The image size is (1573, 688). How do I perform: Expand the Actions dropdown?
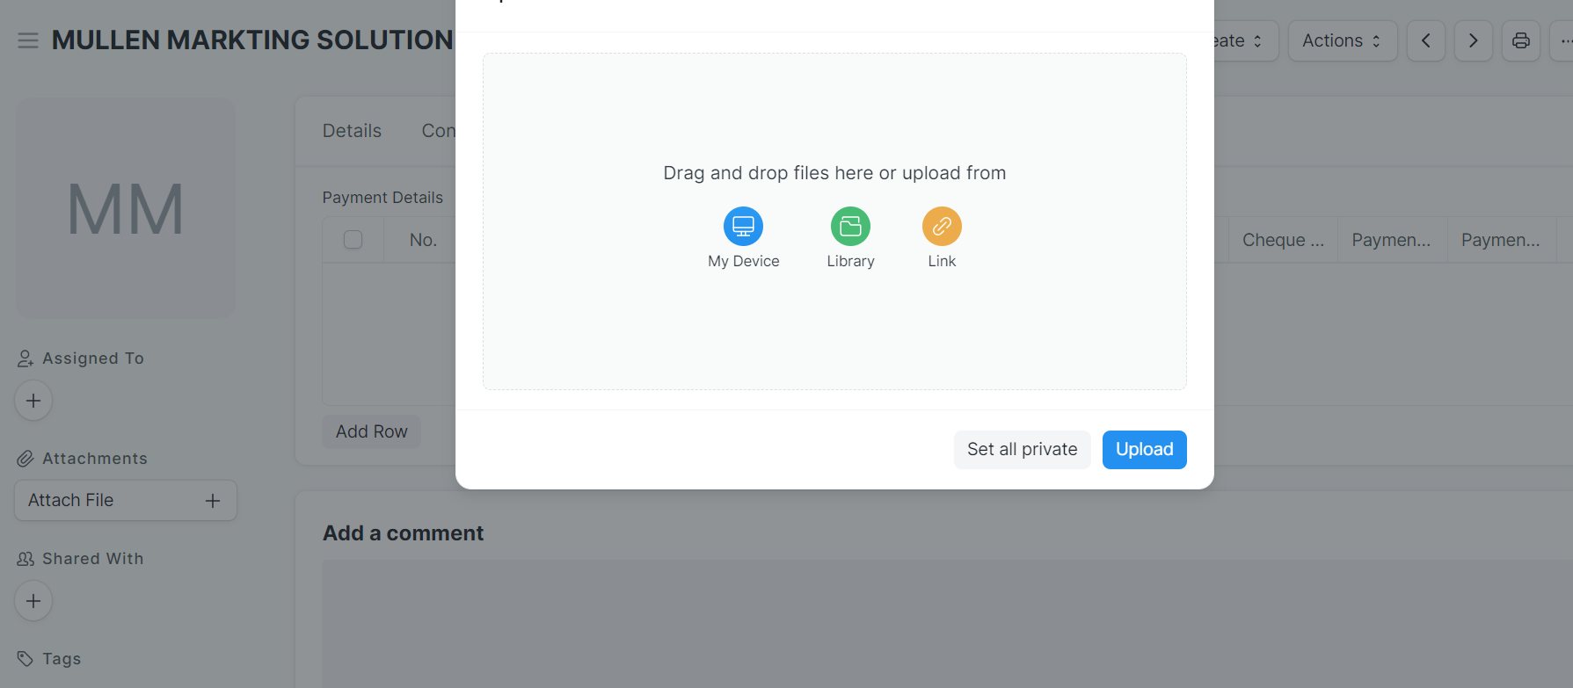pyautogui.click(x=1342, y=40)
